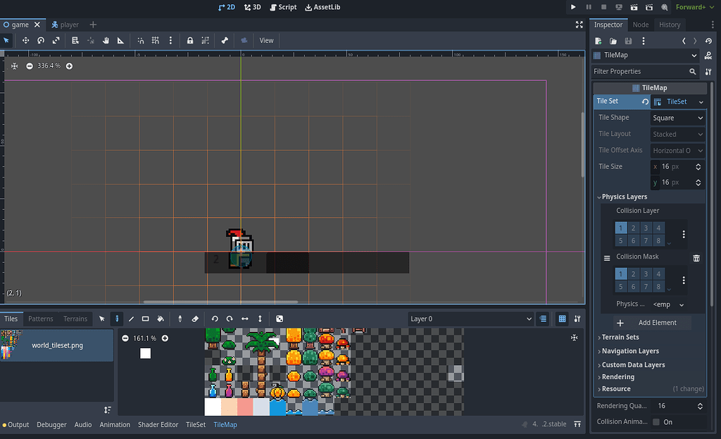The width and height of the screenshot is (721, 439).
Task: Open object history in Inspector
Action: 708,41
